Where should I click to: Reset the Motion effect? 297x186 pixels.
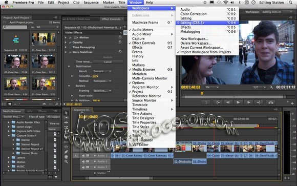(x=120, y=37)
